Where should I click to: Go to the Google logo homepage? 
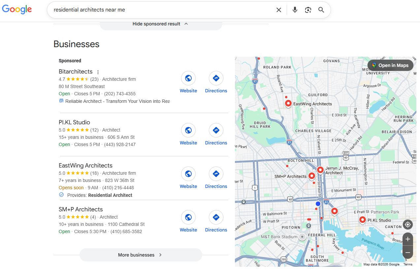pyautogui.click(x=17, y=10)
